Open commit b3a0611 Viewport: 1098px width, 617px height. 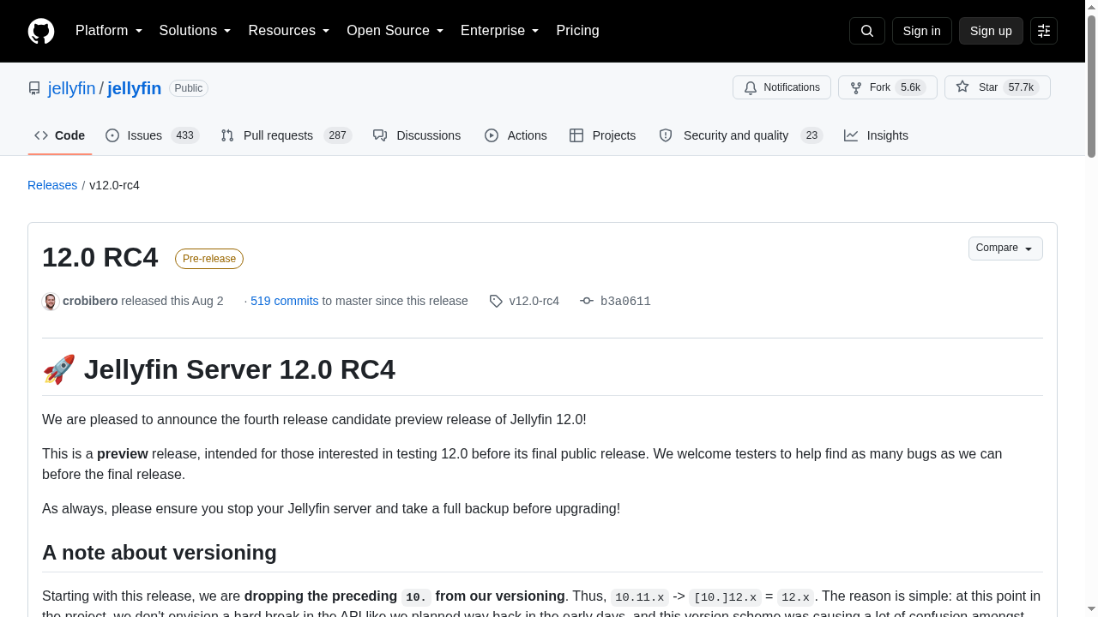625,302
